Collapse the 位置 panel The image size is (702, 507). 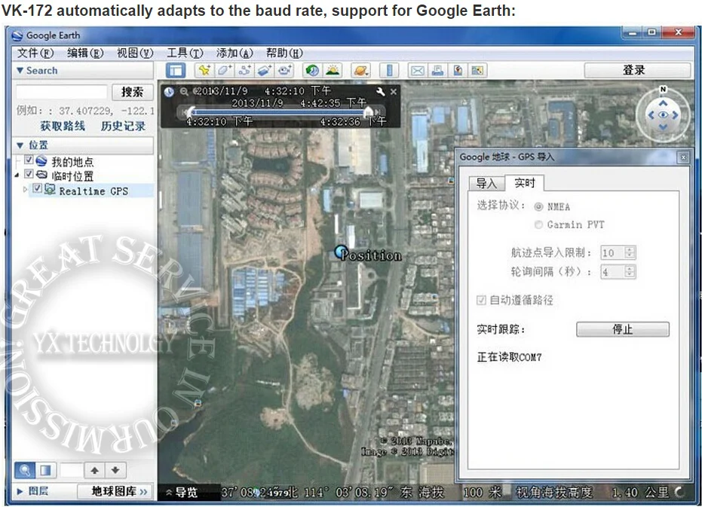tap(20, 145)
